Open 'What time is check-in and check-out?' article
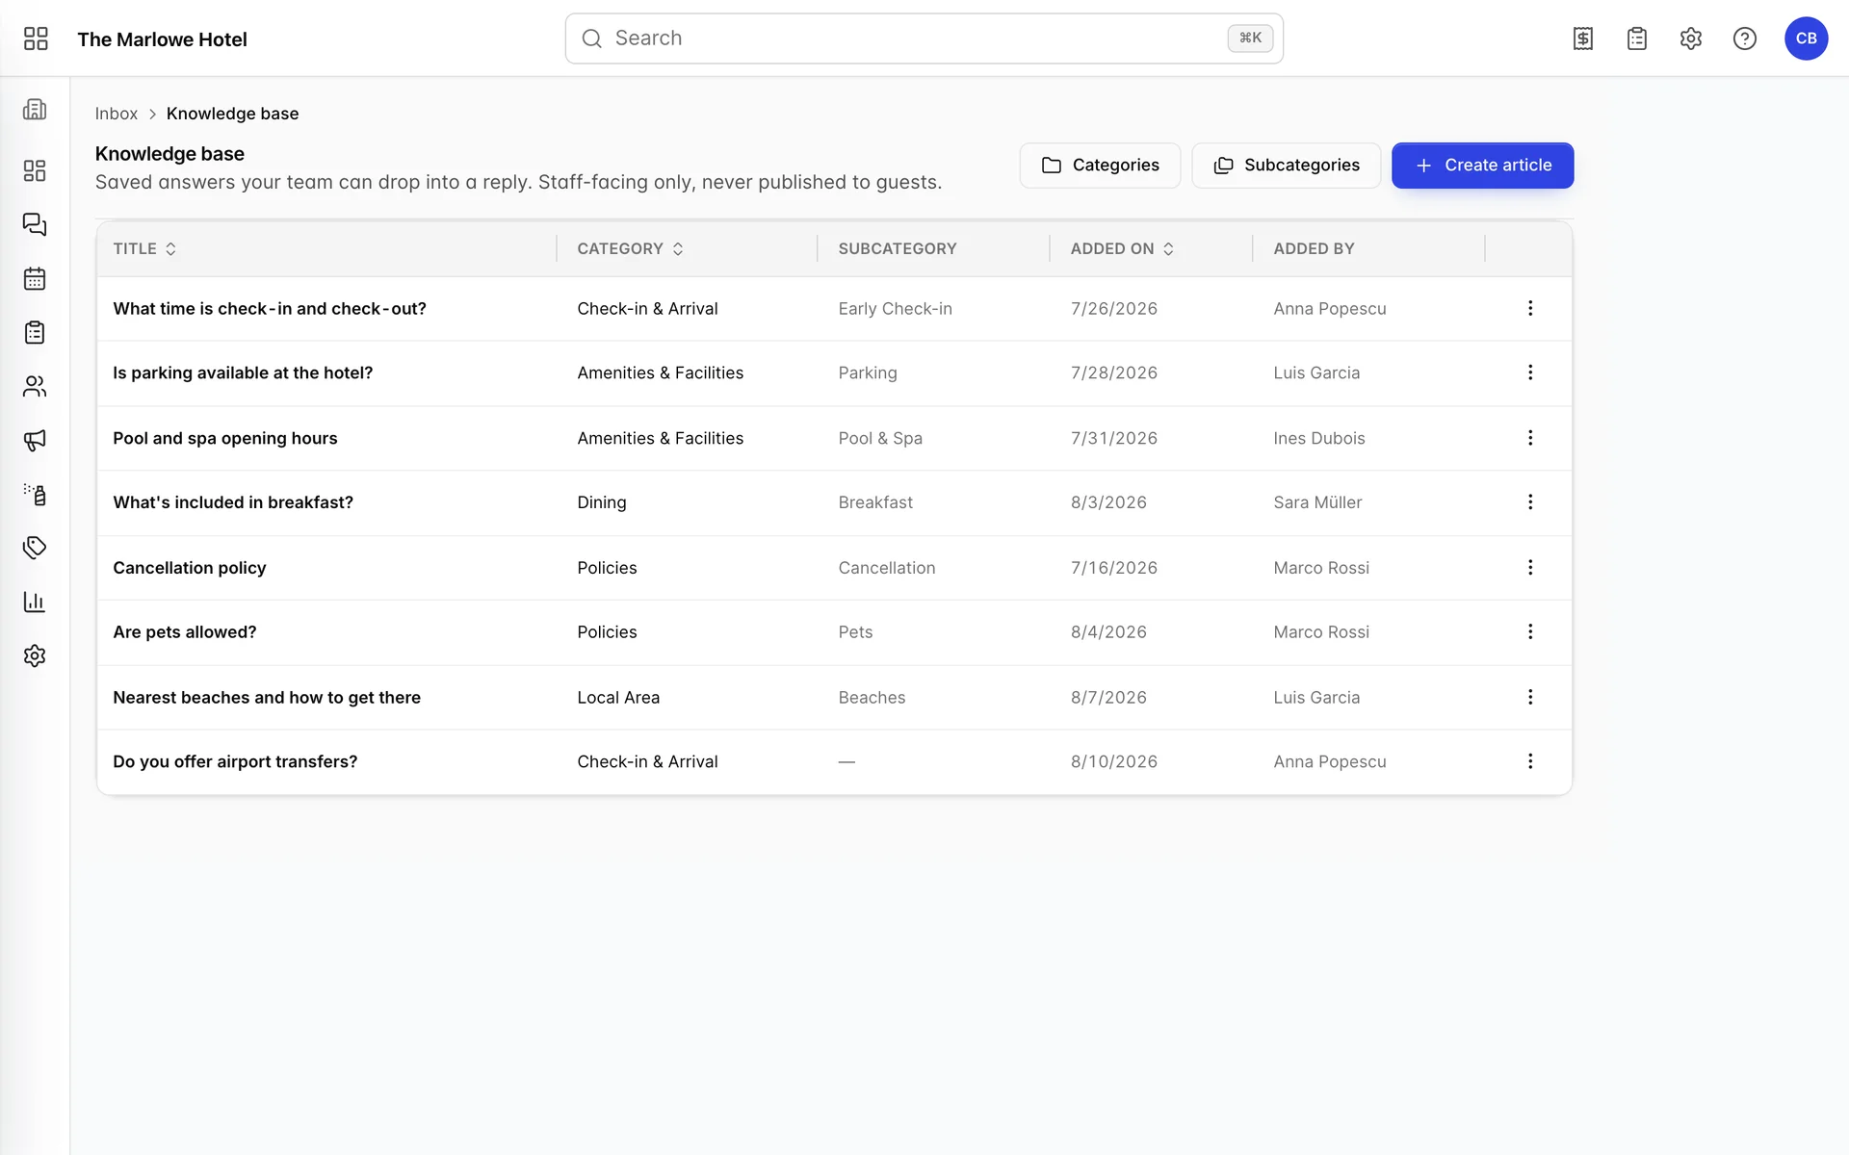Viewport: 1849px width, 1155px height. pyautogui.click(x=269, y=309)
